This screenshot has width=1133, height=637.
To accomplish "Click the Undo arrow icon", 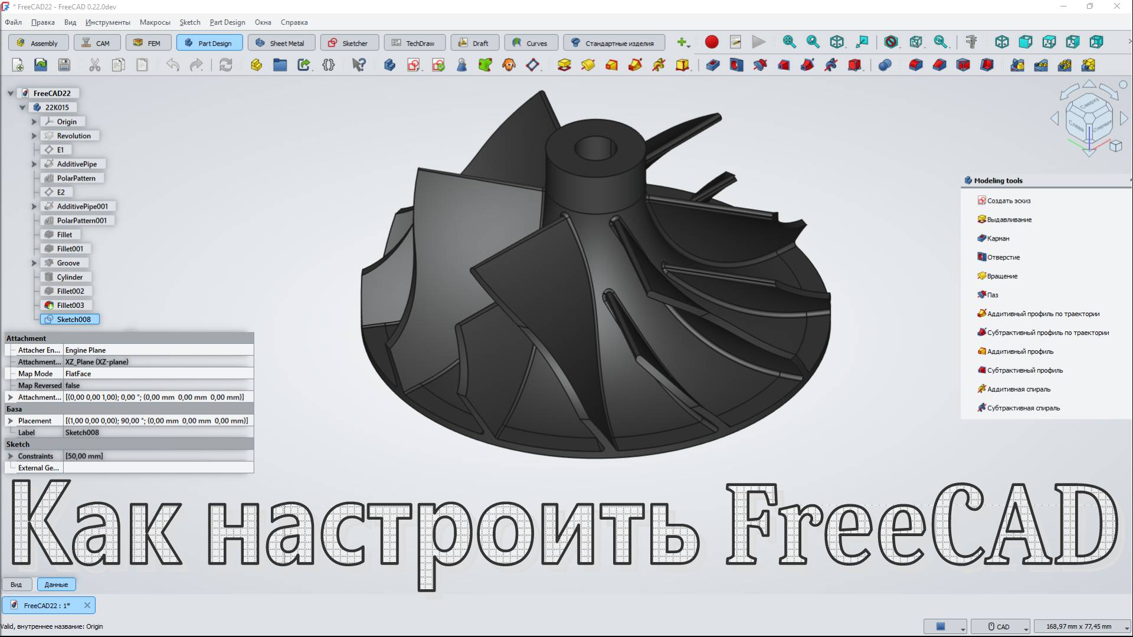I will pos(172,65).
